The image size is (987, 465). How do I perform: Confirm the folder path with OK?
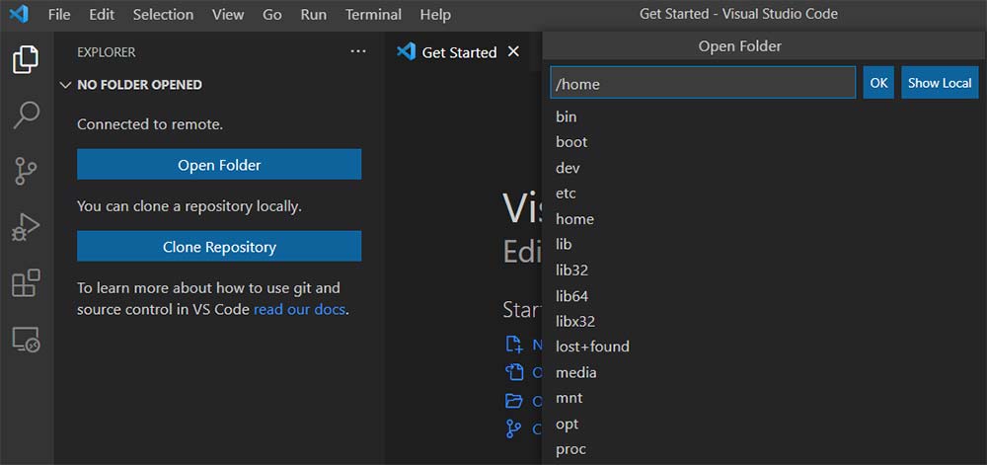click(878, 82)
